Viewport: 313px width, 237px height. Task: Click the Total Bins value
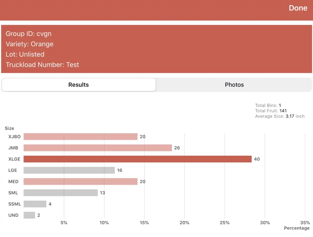[x=280, y=106]
